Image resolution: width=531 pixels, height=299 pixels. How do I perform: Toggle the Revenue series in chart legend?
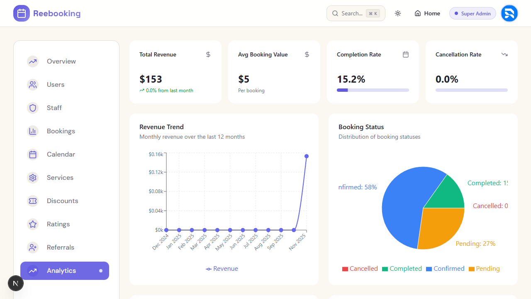click(222, 269)
